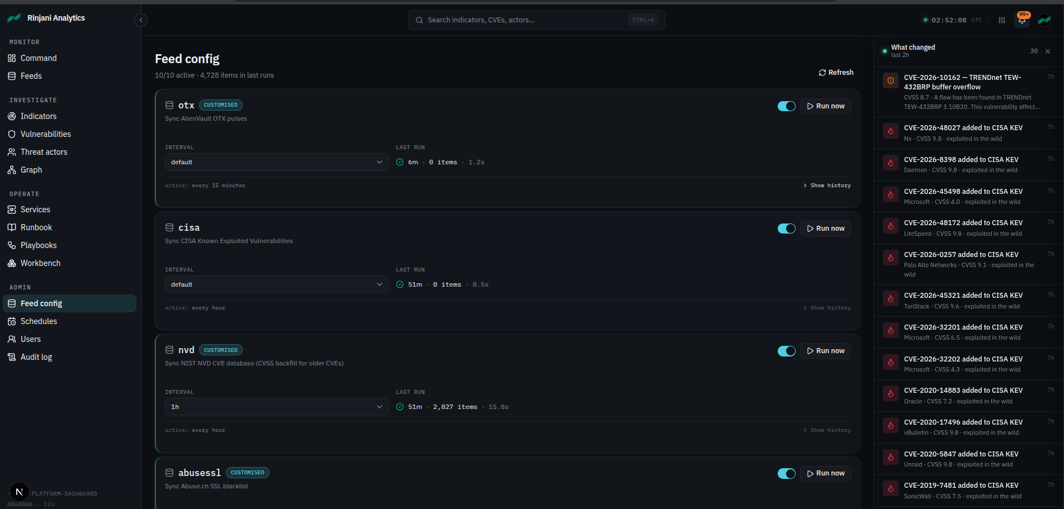The image size is (1064, 509).
Task: Open Users admin page
Action: (x=70, y=339)
